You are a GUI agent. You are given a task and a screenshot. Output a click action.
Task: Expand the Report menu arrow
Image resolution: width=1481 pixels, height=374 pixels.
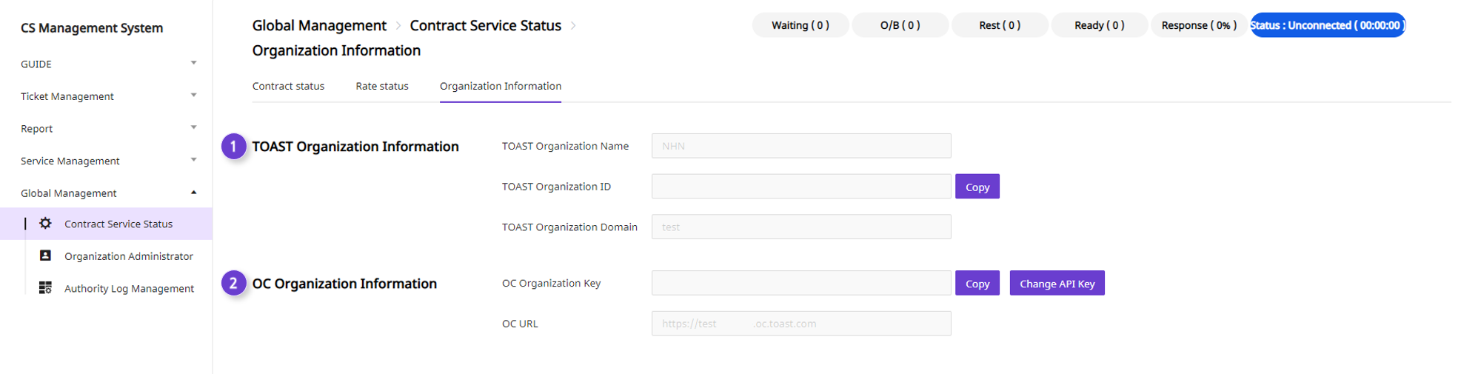click(193, 127)
